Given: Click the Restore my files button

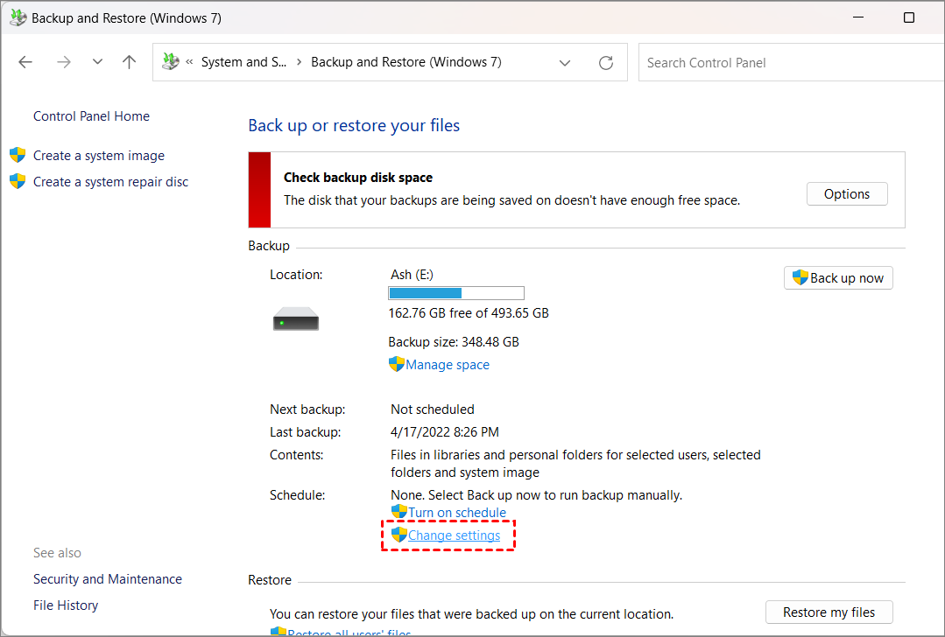Looking at the screenshot, I should (x=829, y=612).
